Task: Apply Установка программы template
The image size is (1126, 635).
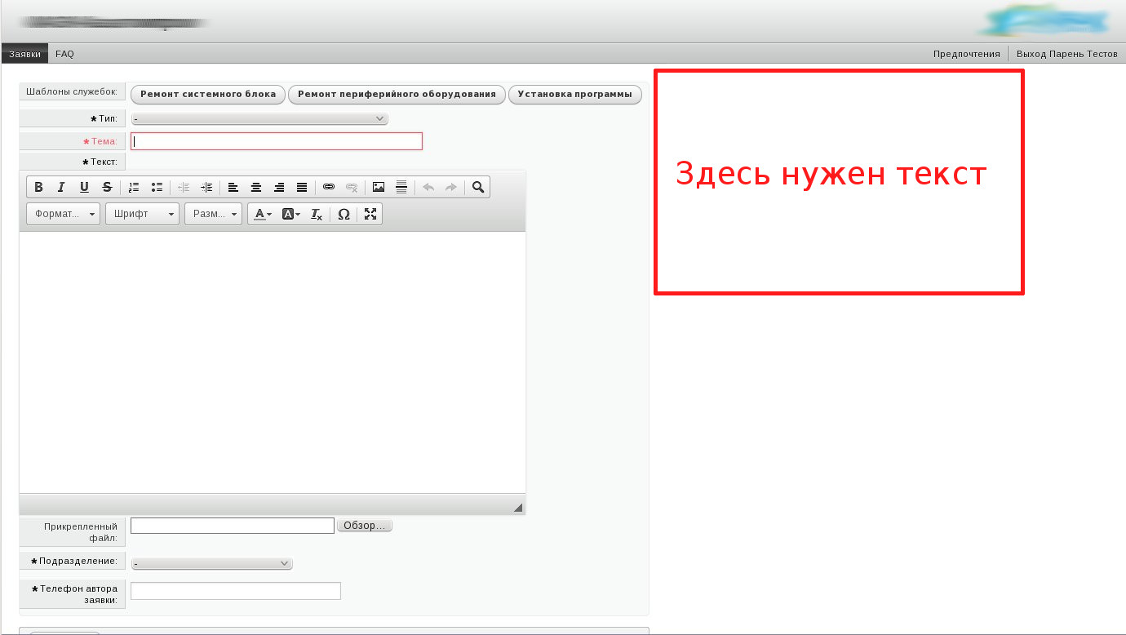Action: click(x=574, y=94)
